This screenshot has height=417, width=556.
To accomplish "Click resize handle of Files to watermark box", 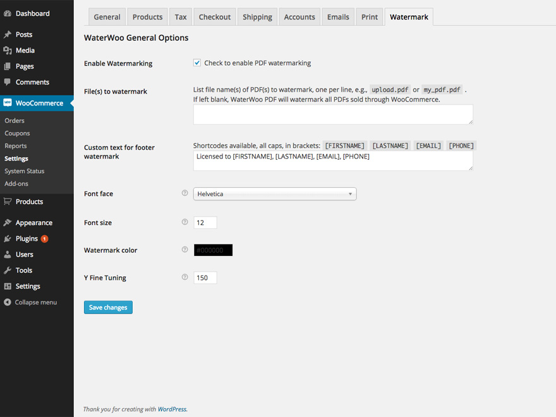I will tap(471, 122).
